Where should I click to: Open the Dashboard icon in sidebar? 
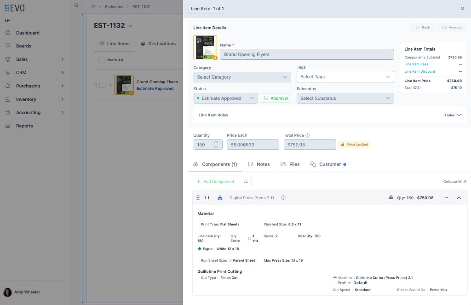click(8, 33)
